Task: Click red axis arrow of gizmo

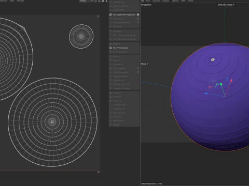Action: point(231,80)
